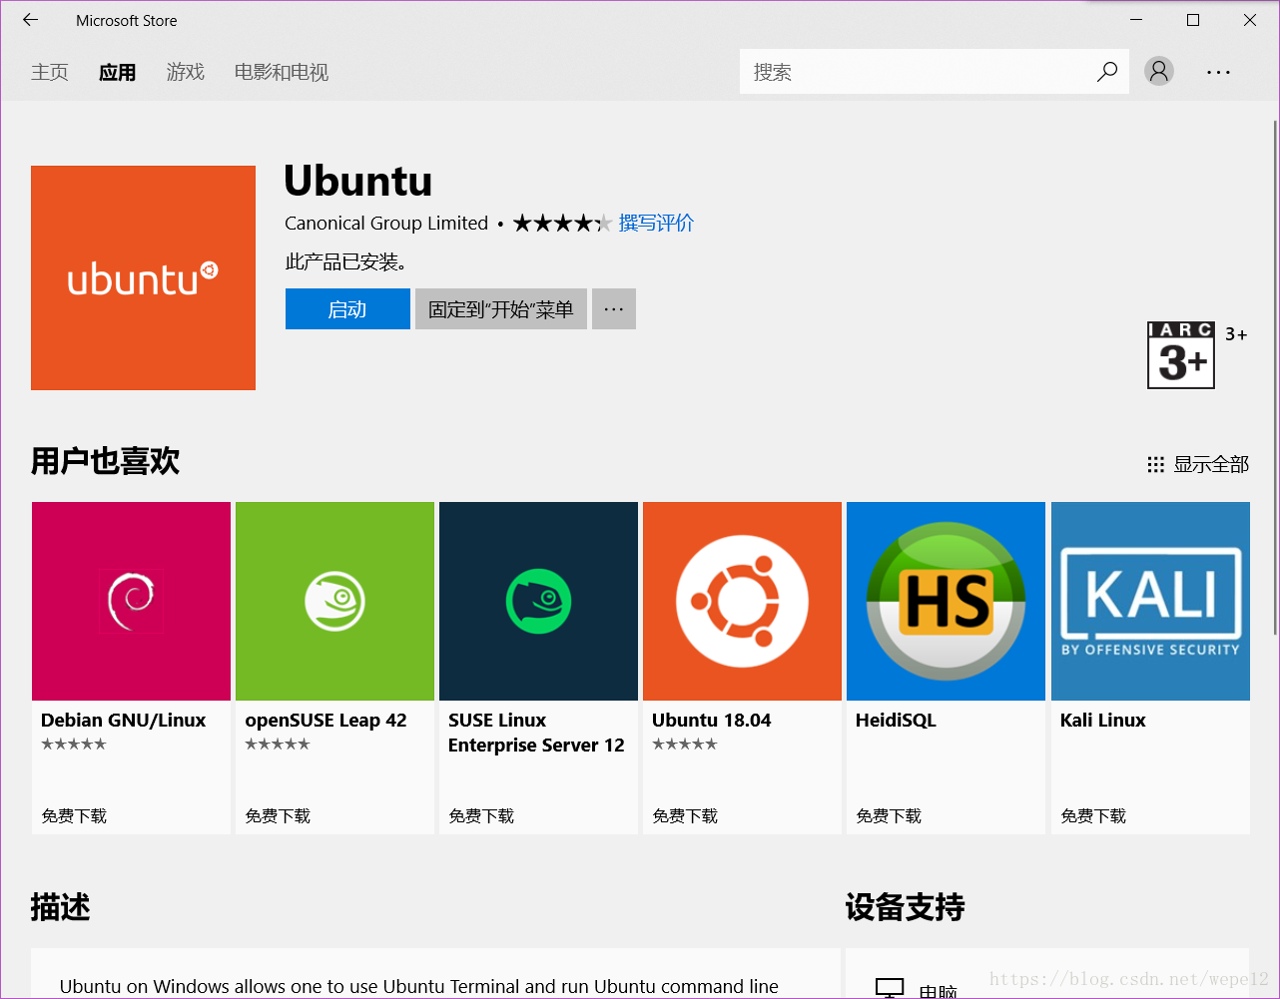This screenshot has height=999, width=1280.
Task: Open the SUSE Linux Enterprise Server tile
Action: click(538, 601)
